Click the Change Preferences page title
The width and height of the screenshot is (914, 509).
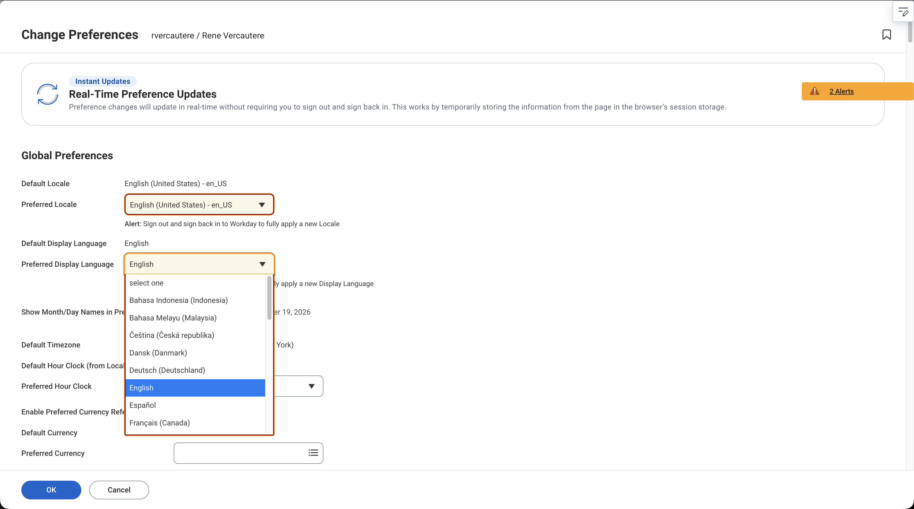coord(80,35)
